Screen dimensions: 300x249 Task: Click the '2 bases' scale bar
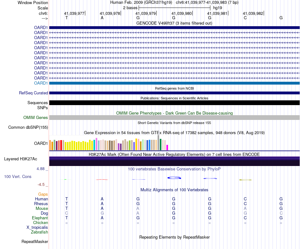coord(175,8)
